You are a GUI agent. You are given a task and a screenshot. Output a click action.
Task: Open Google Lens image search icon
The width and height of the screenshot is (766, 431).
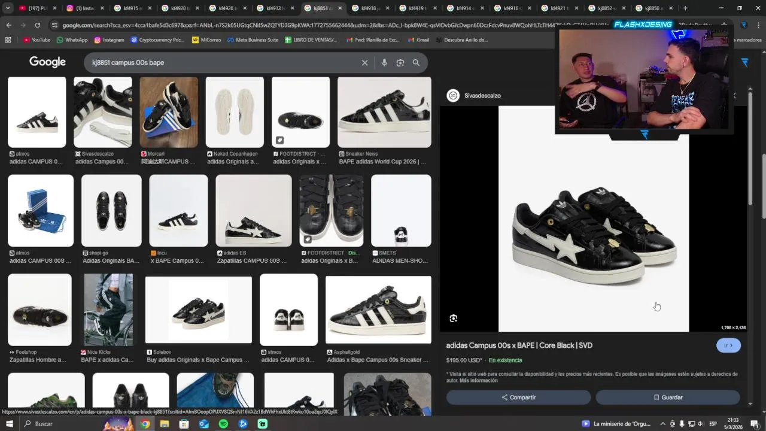[x=400, y=63]
